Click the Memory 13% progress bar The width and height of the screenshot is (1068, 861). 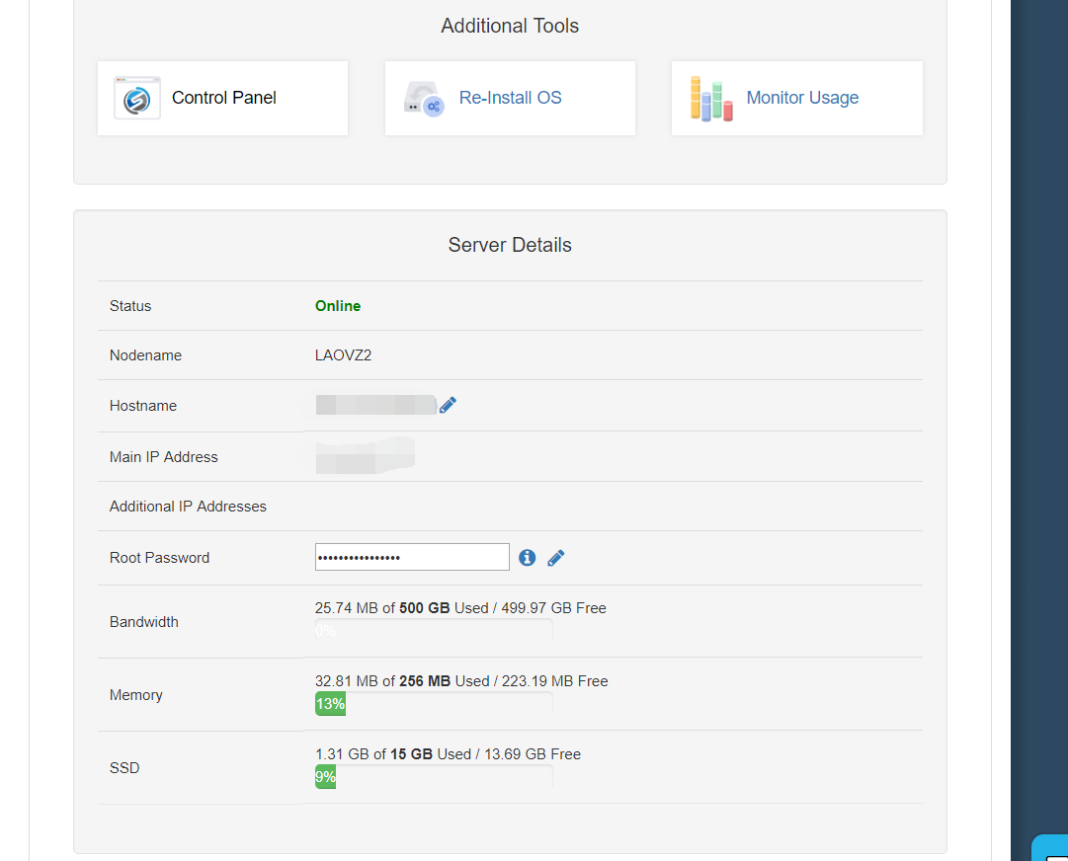pos(434,704)
